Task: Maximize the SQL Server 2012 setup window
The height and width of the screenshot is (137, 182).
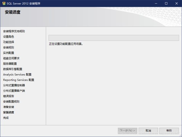Action: coord(166,3)
